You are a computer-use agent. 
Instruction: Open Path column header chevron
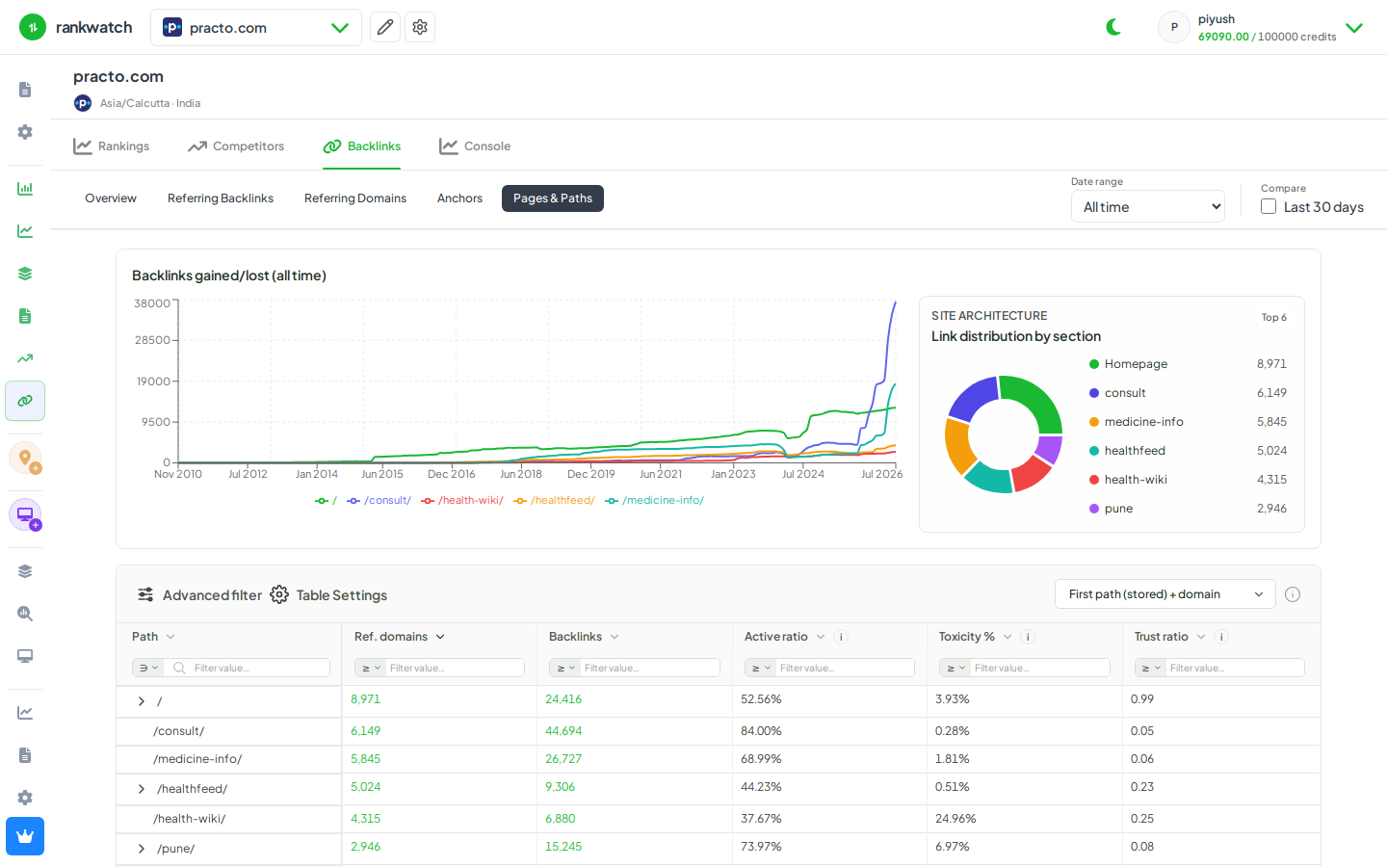click(170, 637)
